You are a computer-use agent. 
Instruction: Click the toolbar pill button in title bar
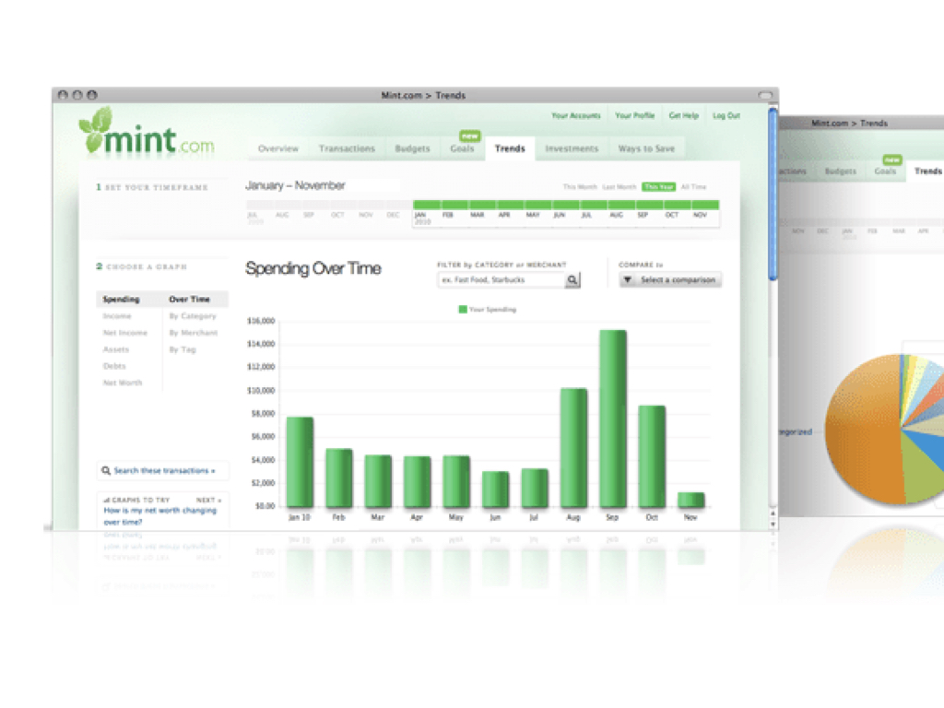point(765,95)
